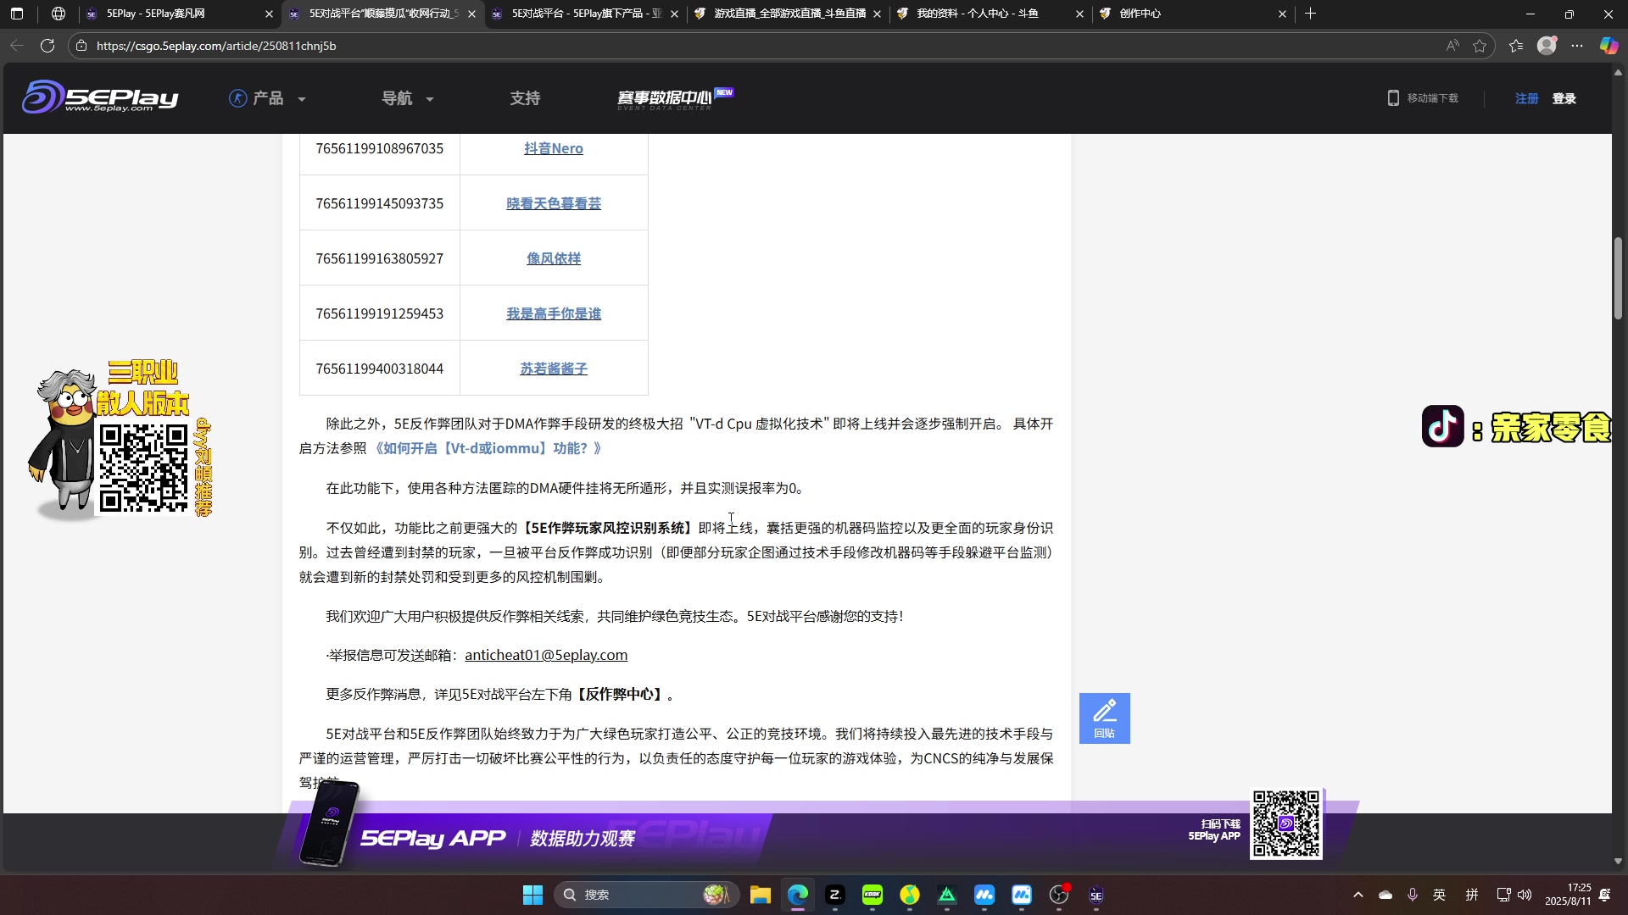Click the microphone tray icon
The image size is (1628, 915).
[x=1413, y=895]
